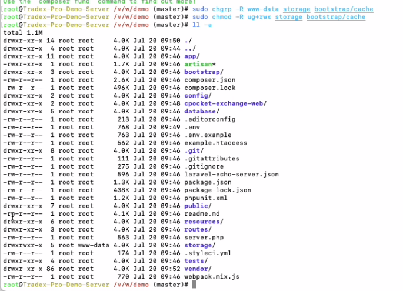Place cursor at the final shell prompt
Image resolution: width=403 pixels, height=291 pixels.
tap(194, 285)
